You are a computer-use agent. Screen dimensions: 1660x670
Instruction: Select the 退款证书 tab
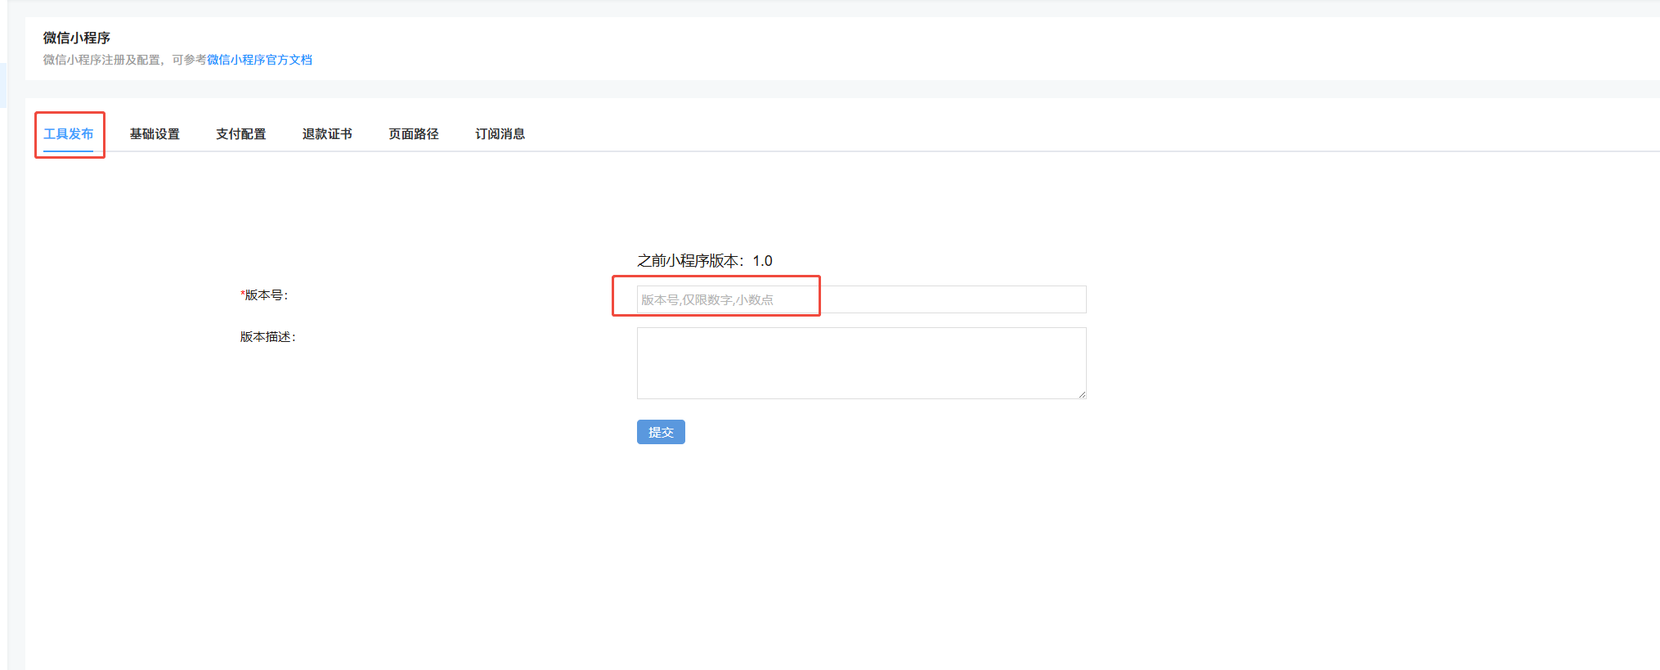coord(327,134)
